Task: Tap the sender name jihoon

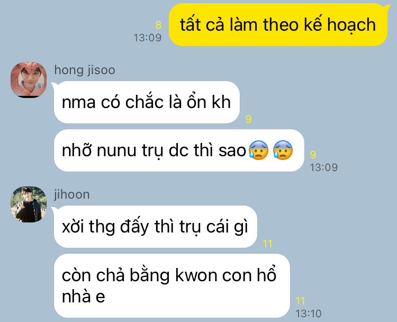Action: click(72, 195)
